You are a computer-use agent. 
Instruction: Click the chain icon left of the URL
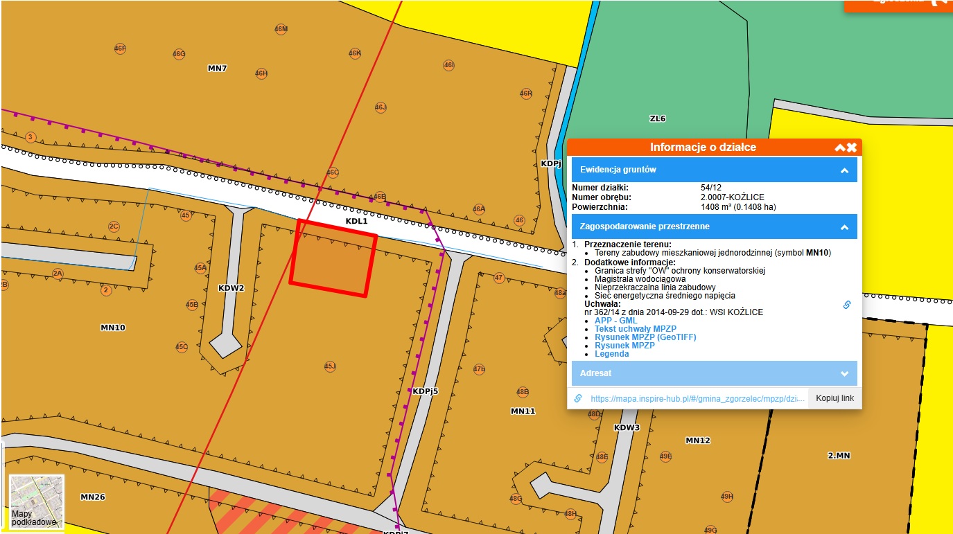pyautogui.click(x=578, y=399)
